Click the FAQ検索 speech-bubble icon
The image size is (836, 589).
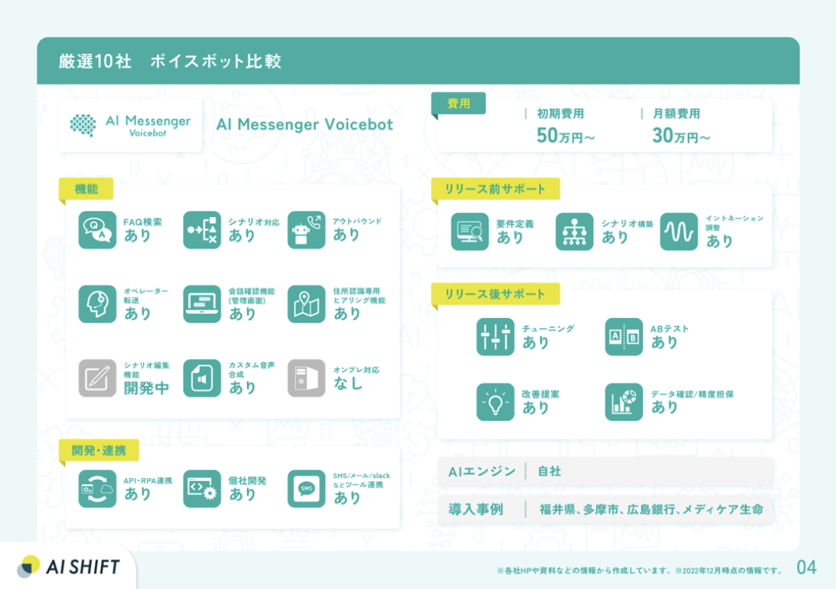point(97,230)
